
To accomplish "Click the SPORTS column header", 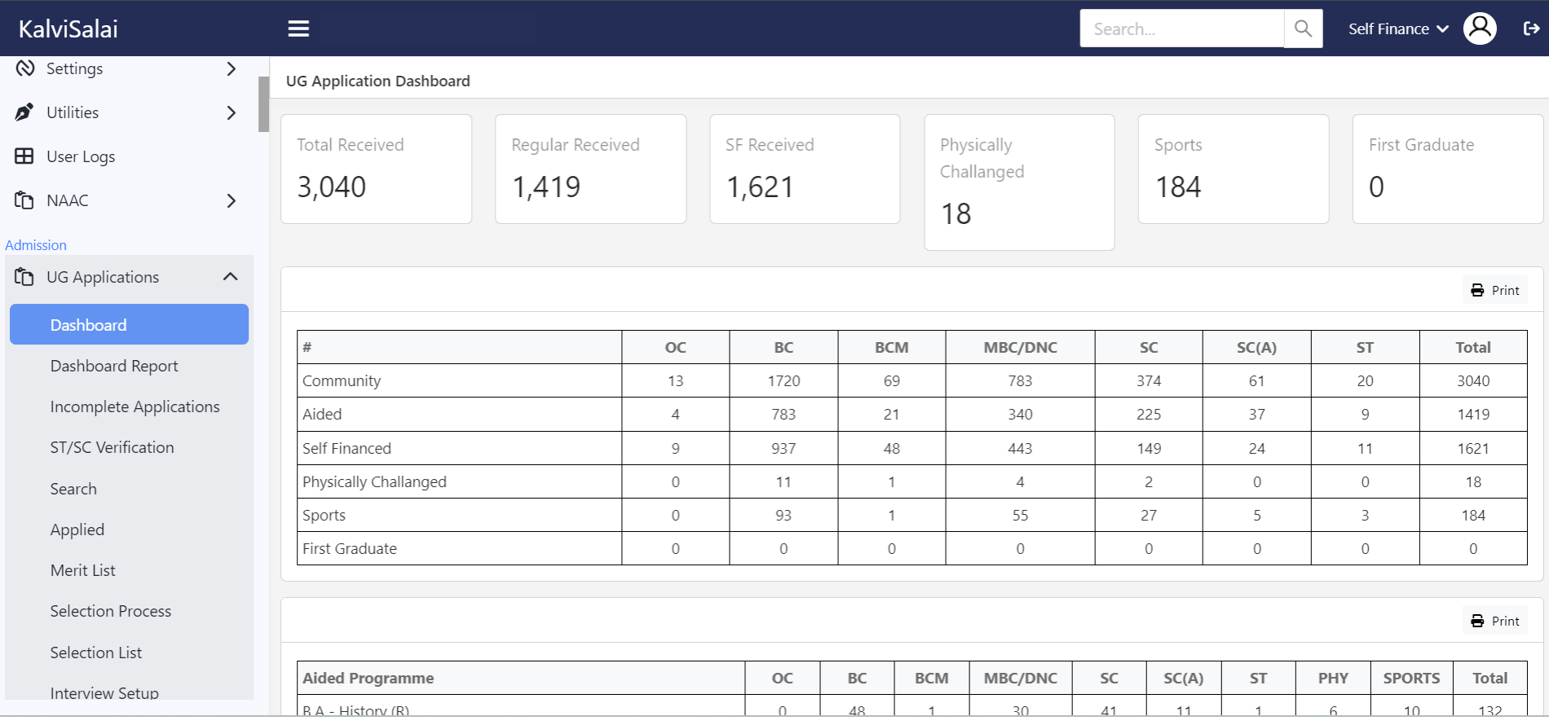I will click(1411, 678).
